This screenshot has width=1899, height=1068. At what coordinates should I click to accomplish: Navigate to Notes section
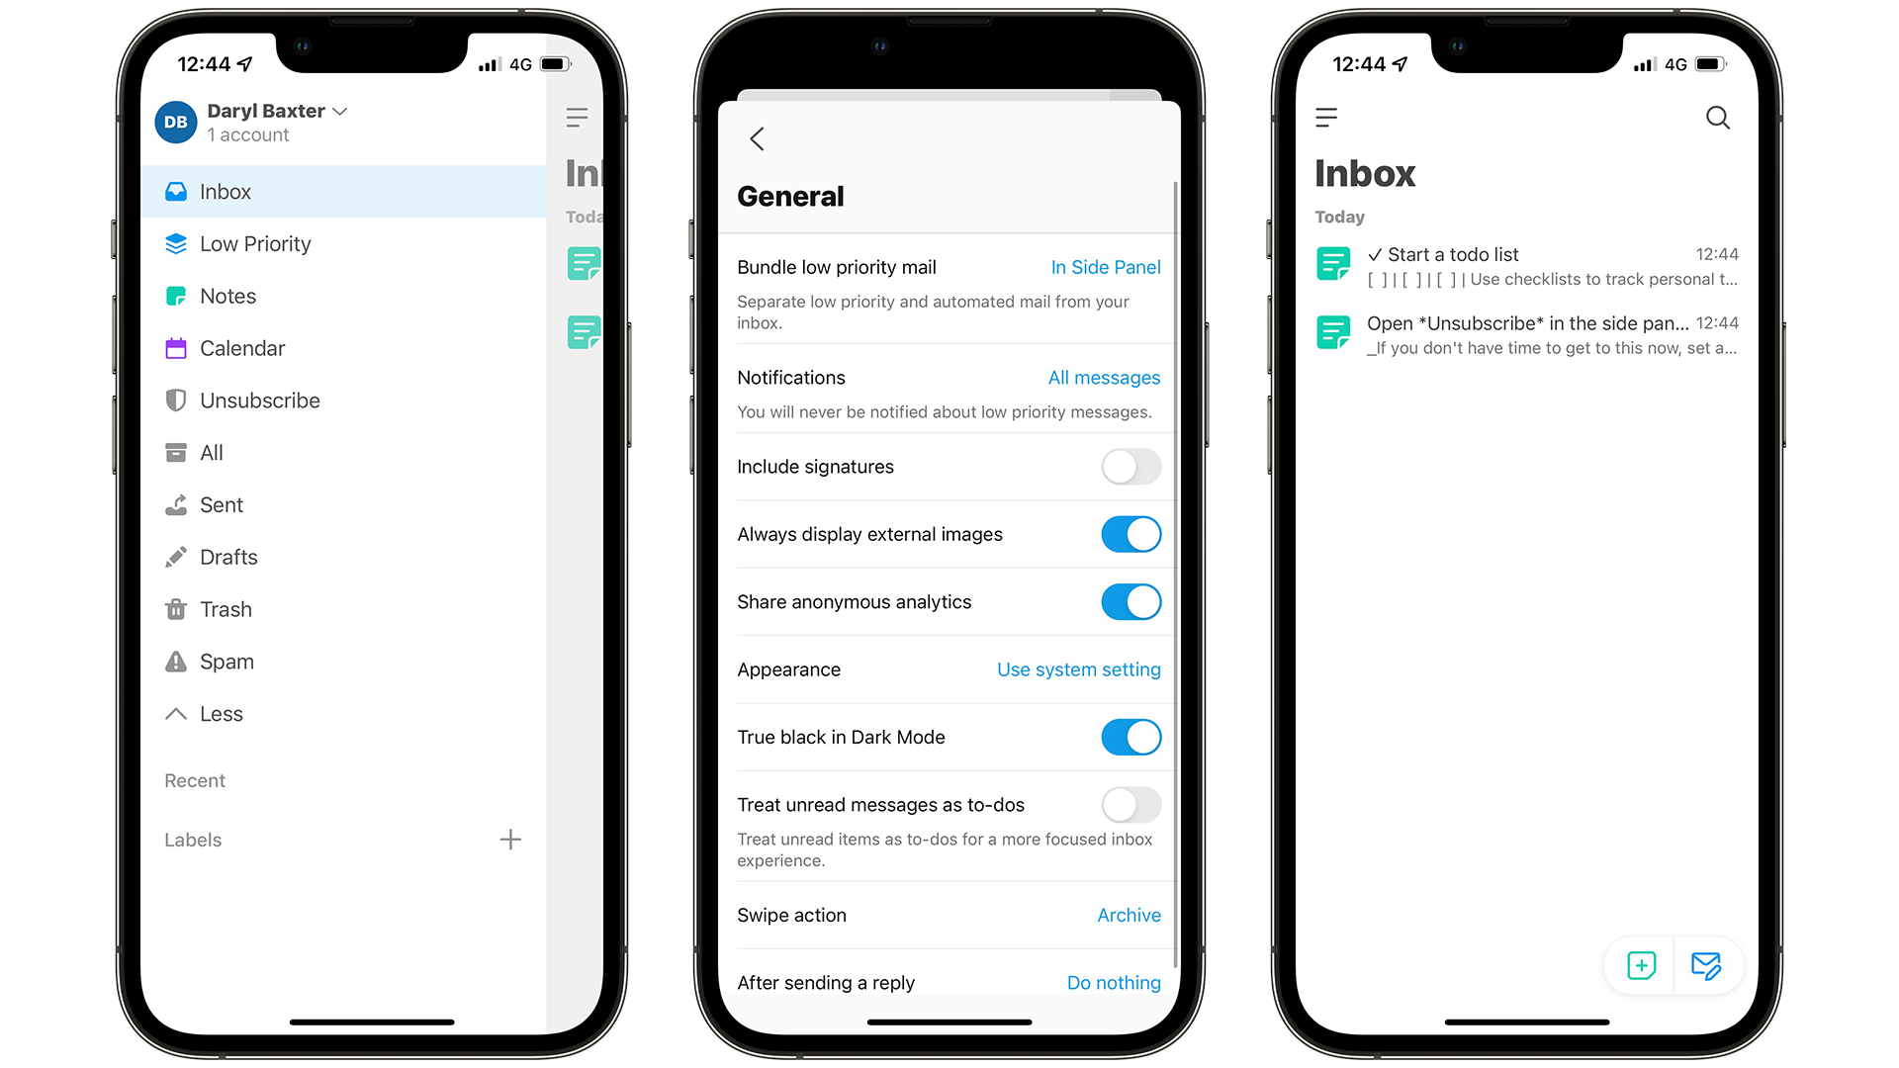pos(228,296)
